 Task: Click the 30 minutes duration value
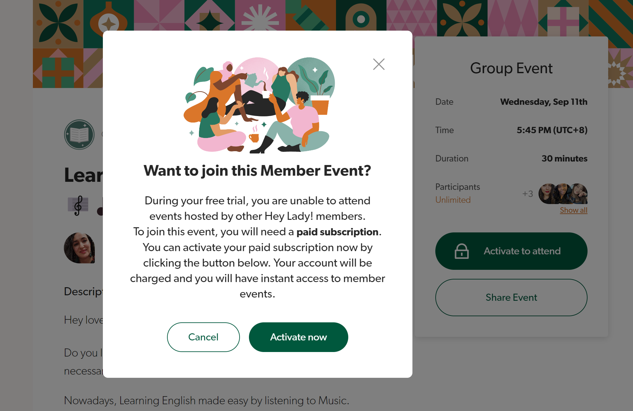[x=564, y=159]
